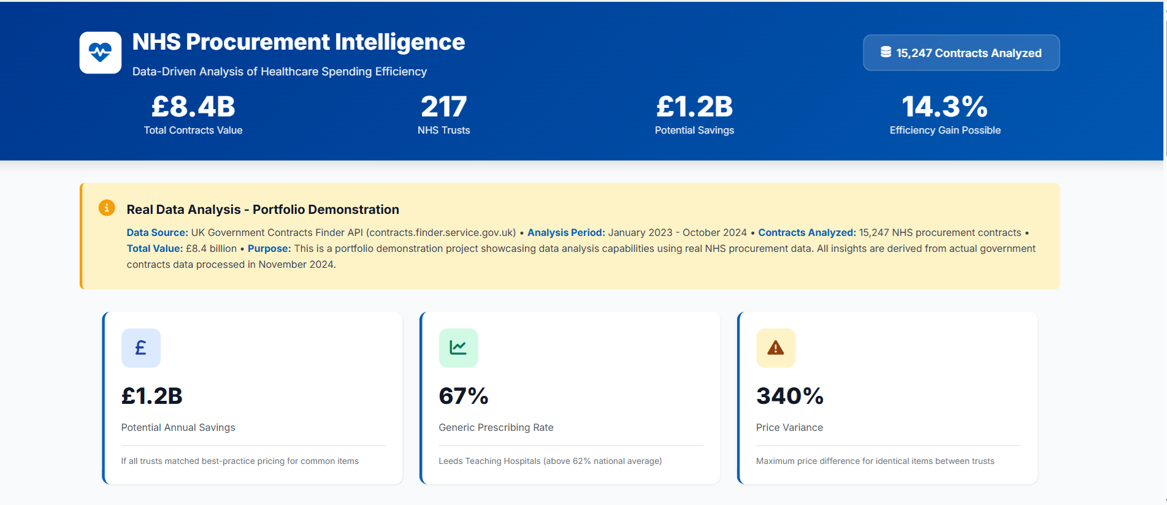
Task: Click the 340% price variance figure
Action: coord(790,396)
